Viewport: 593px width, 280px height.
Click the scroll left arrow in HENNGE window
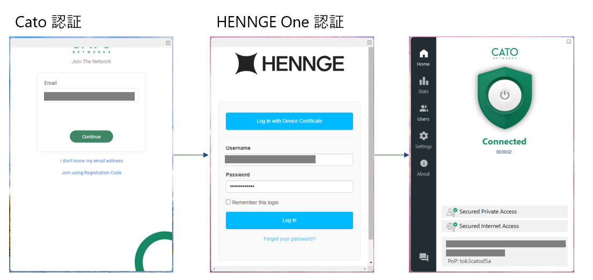coord(214,269)
